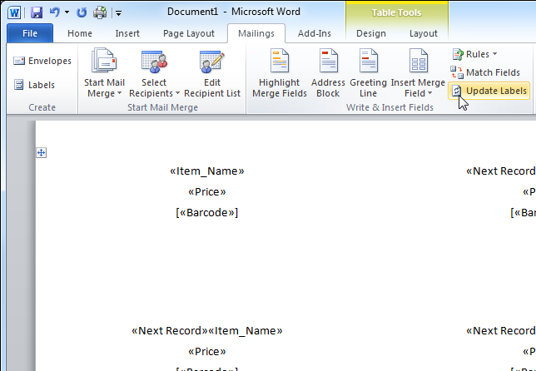Open the Undo history dropdown arrow

click(67, 12)
